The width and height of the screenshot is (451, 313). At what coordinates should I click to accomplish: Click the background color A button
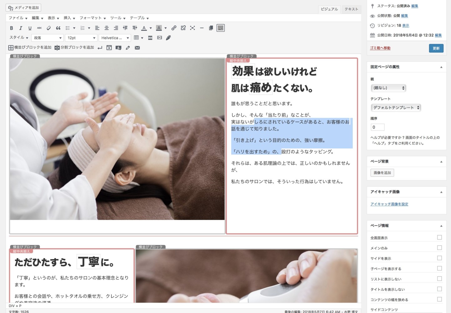point(159,28)
